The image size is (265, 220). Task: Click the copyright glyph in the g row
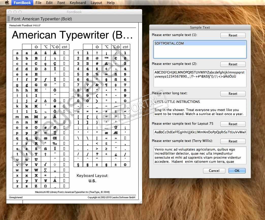(45, 85)
